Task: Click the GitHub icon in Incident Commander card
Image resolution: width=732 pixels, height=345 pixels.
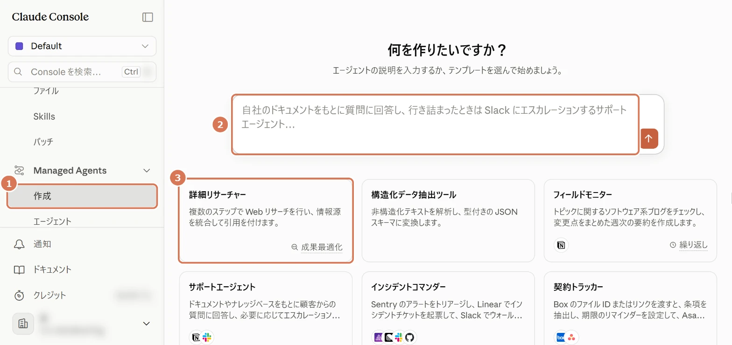Action: 409,337
